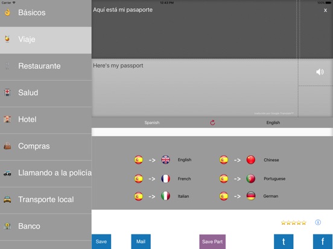Choose the Italian language pair label
This screenshot has width=333, height=249.
tap(183, 196)
